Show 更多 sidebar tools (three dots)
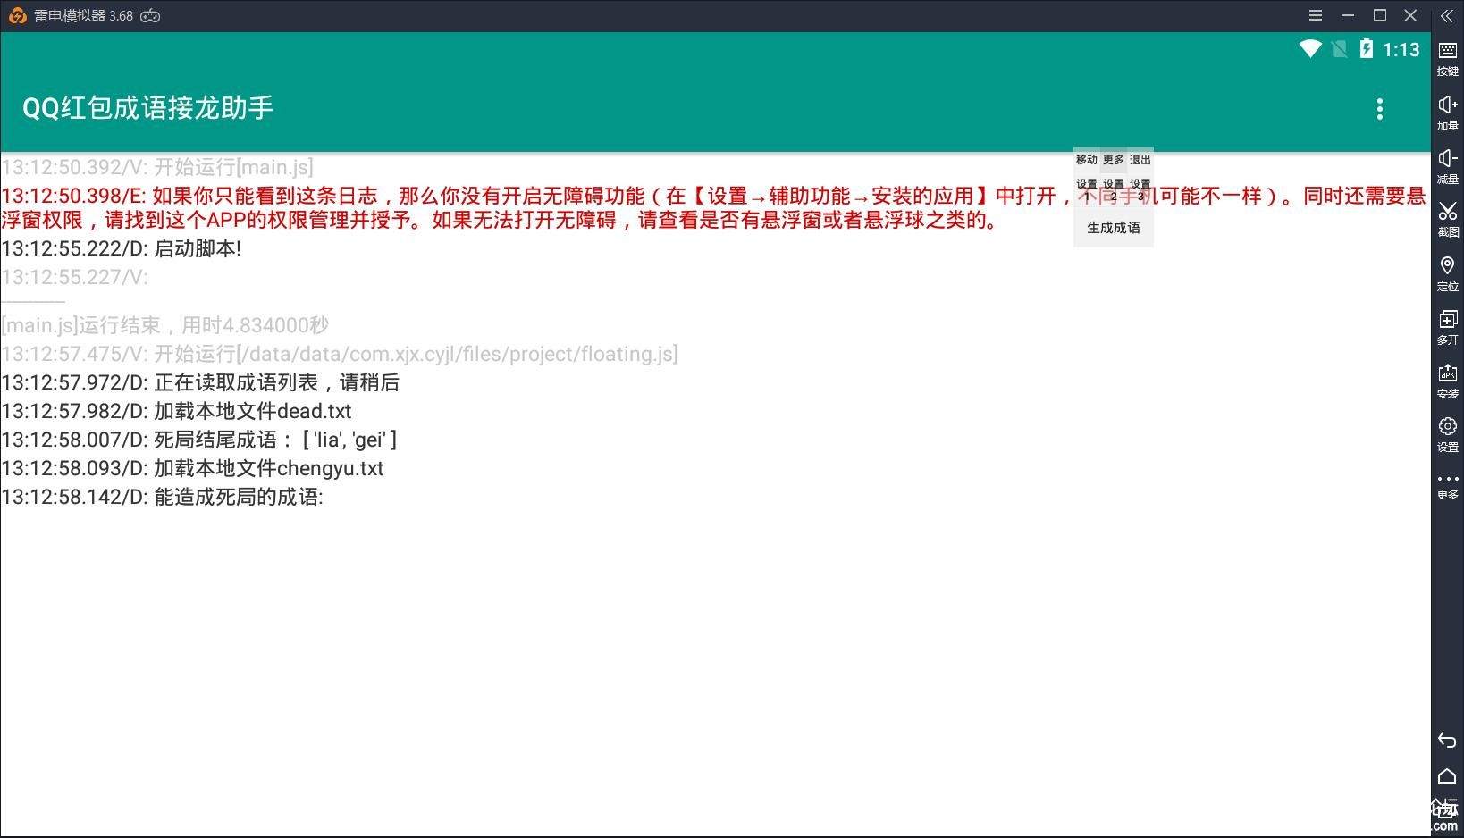 1447,486
